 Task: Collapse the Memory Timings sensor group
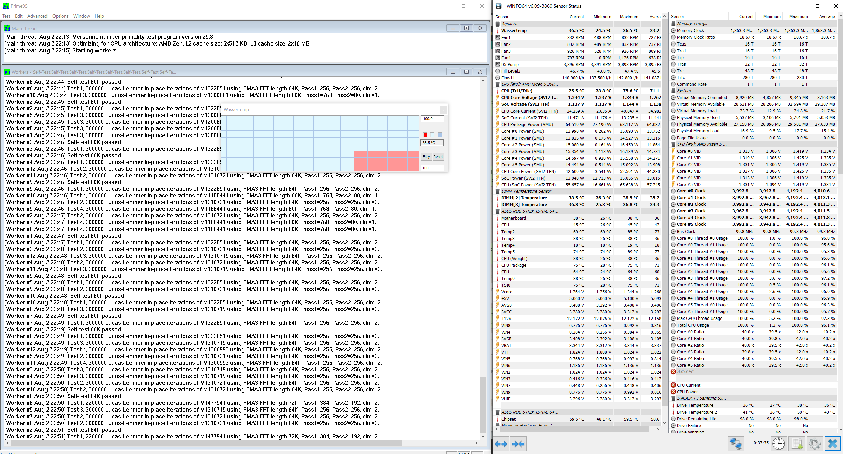[692, 23]
